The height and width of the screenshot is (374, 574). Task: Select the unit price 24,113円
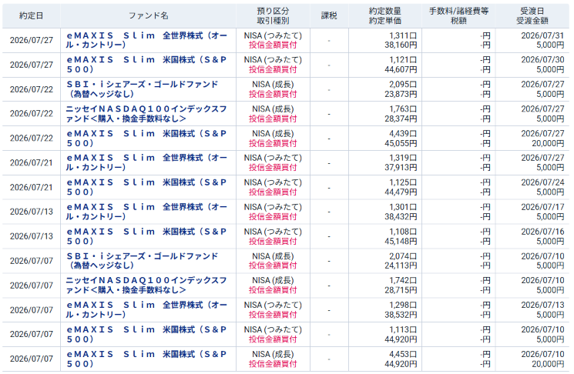click(401, 265)
